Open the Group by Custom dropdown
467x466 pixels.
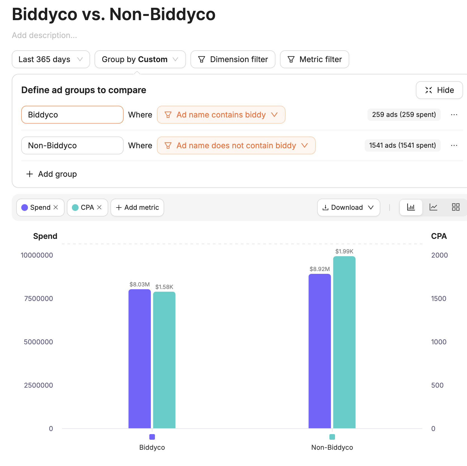coord(140,59)
